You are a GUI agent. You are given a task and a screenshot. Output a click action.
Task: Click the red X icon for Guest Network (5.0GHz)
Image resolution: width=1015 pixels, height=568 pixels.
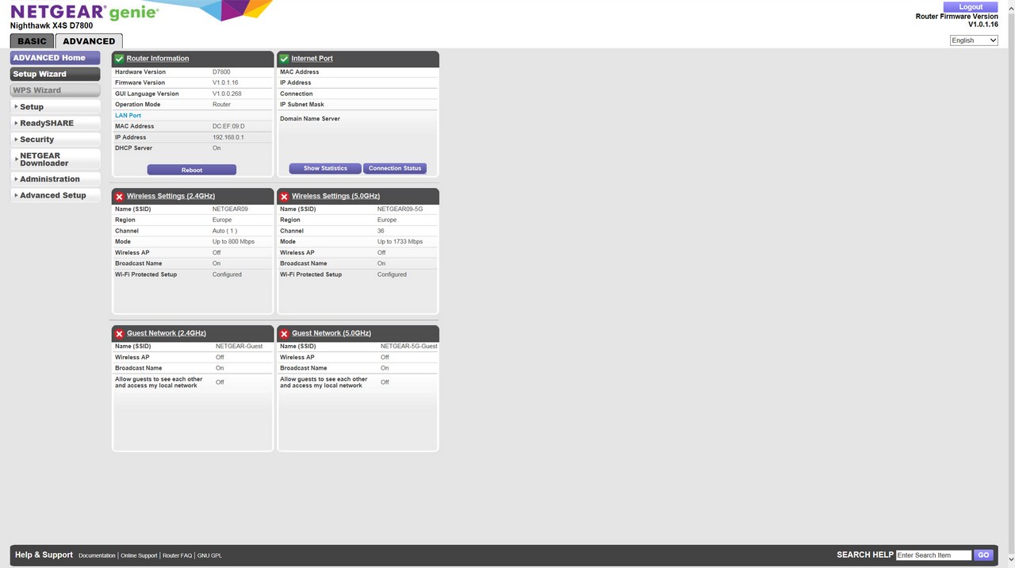point(284,333)
